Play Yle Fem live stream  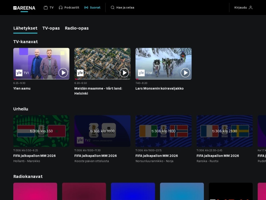click(x=185, y=73)
